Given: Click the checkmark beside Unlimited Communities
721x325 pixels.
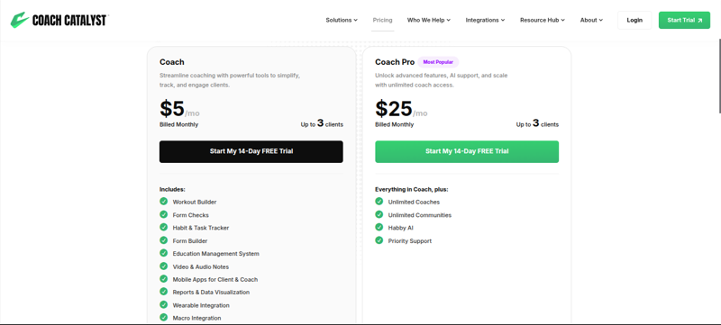Looking at the screenshot, I should point(379,214).
